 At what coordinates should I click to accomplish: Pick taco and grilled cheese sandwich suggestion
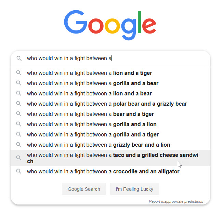(112, 158)
